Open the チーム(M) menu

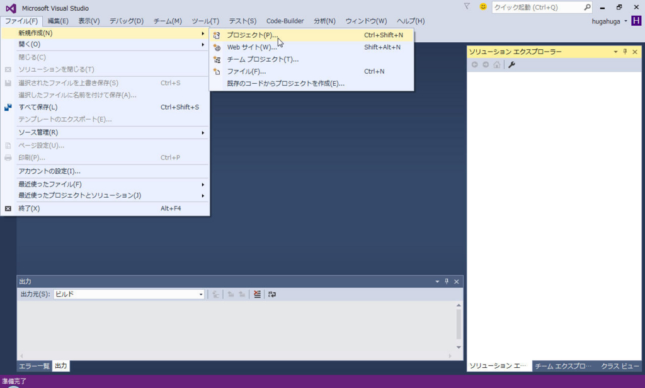click(x=168, y=21)
